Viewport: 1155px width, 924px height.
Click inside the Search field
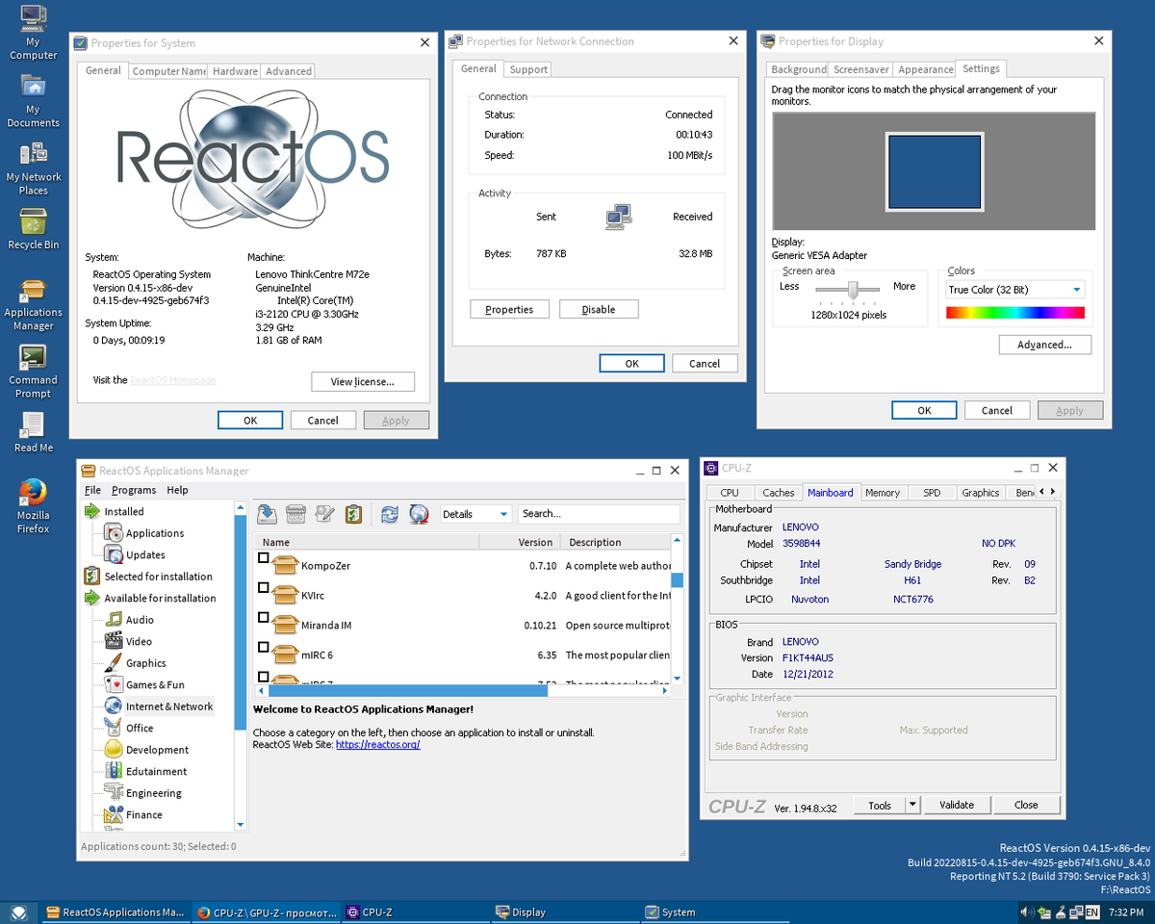pyautogui.click(x=599, y=514)
